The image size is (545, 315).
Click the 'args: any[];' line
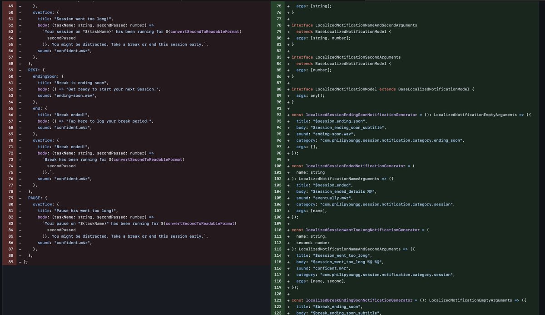(310, 95)
